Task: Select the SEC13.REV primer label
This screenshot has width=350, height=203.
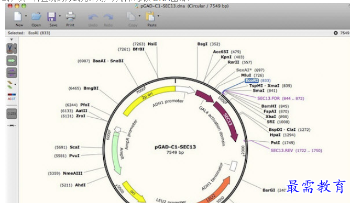Action: pyautogui.click(x=296, y=150)
